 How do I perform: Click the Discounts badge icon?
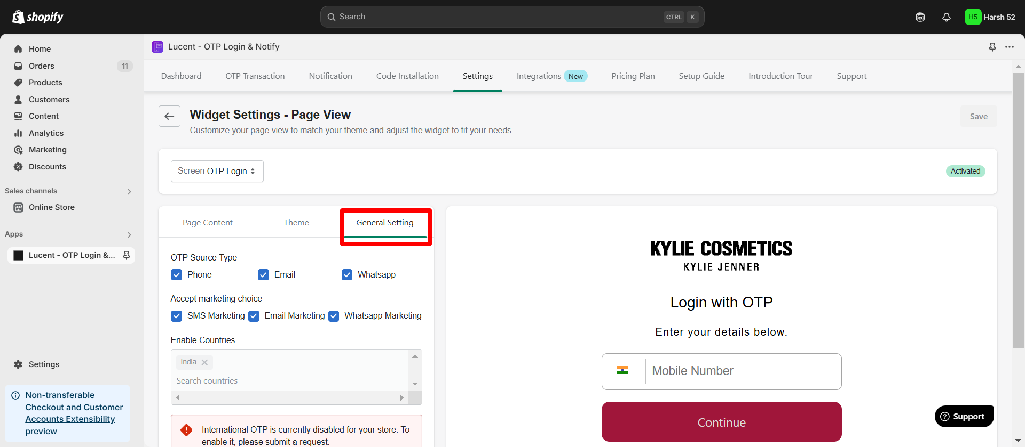(x=18, y=167)
